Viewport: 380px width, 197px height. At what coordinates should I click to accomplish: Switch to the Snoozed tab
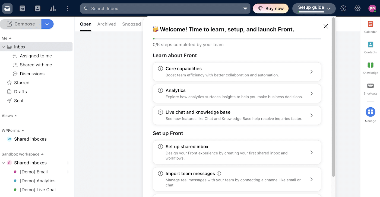point(131,24)
